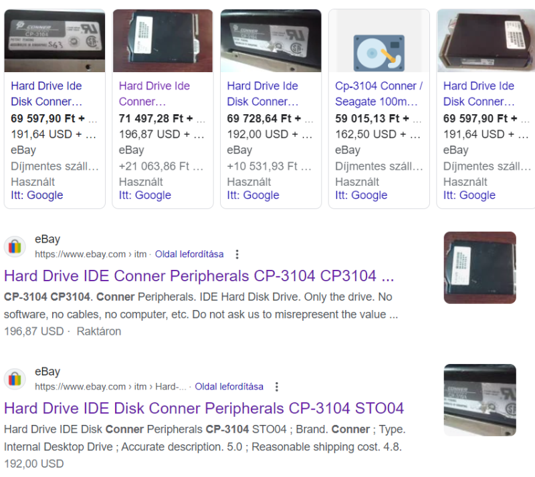The height and width of the screenshot is (477, 535).
Task: Click 'Itt: Google' on the 71 497,28 Ft card
Action: point(145,195)
